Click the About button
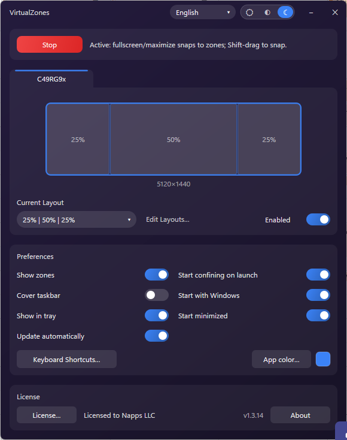This screenshot has width=347, height=440. pos(300,415)
